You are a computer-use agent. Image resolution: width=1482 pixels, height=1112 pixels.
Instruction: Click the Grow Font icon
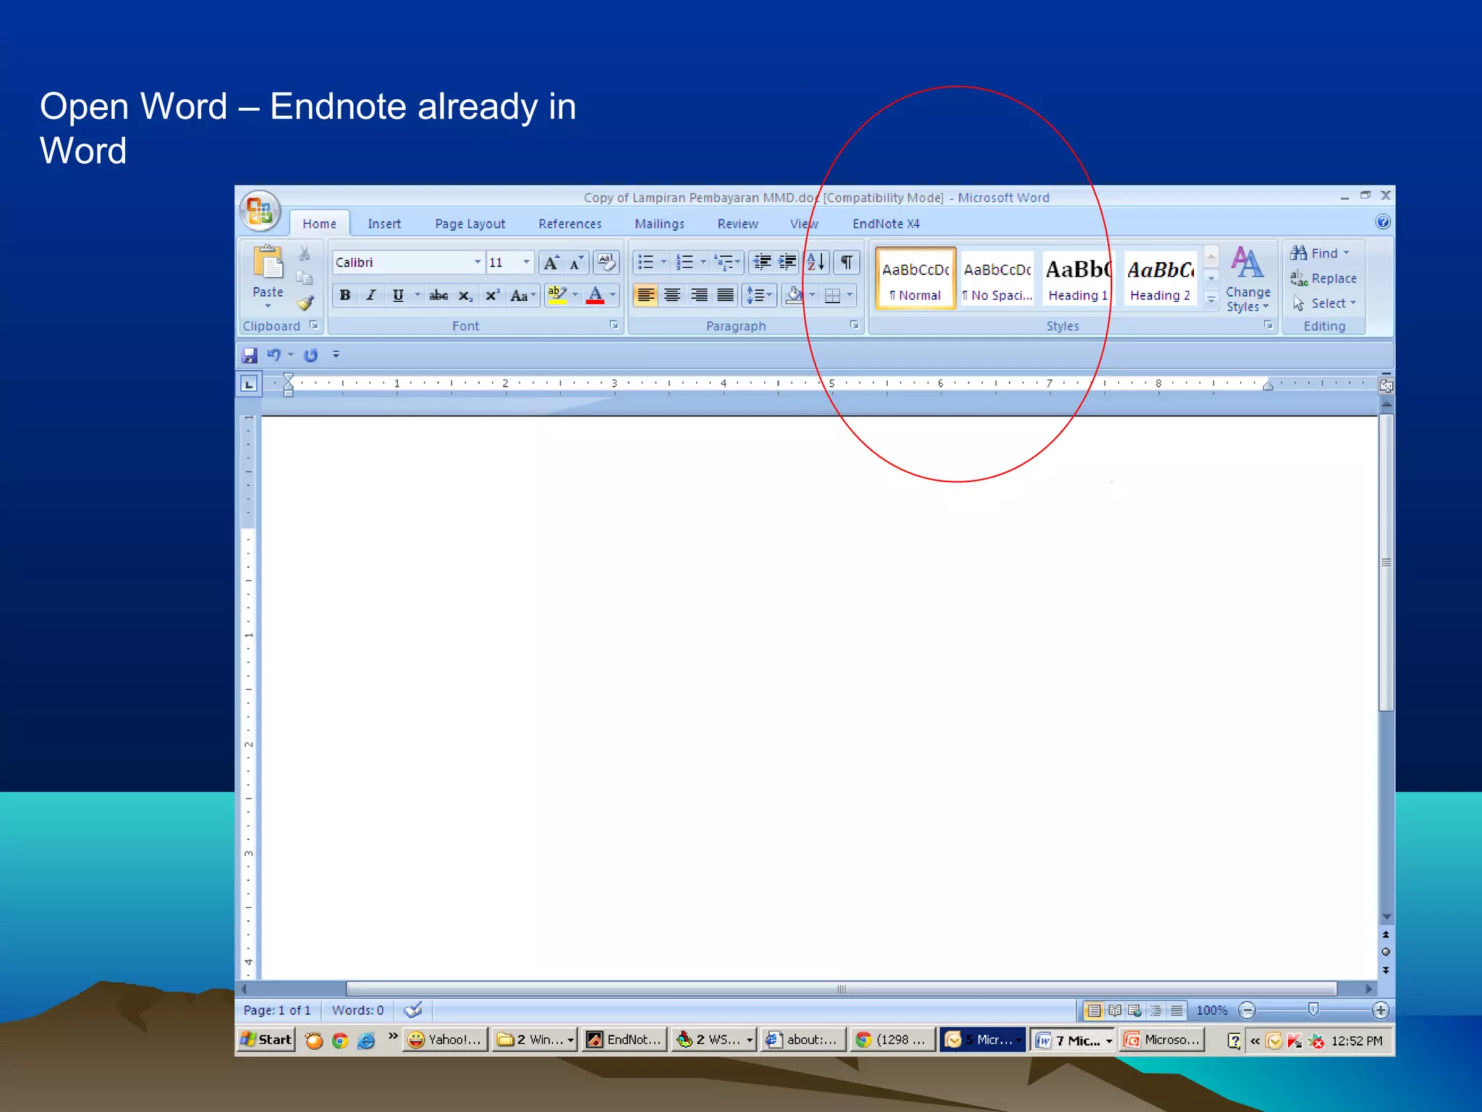pos(551,263)
